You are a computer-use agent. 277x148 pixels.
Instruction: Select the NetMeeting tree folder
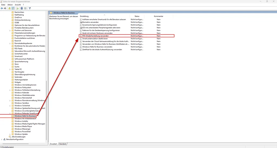(x=19, y=15)
